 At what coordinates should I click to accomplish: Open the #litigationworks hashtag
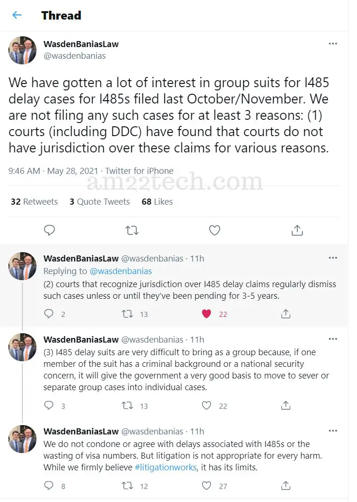(165, 467)
